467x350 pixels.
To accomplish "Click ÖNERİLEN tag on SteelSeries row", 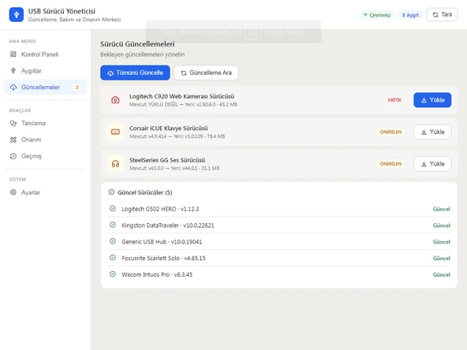I will click(x=390, y=164).
